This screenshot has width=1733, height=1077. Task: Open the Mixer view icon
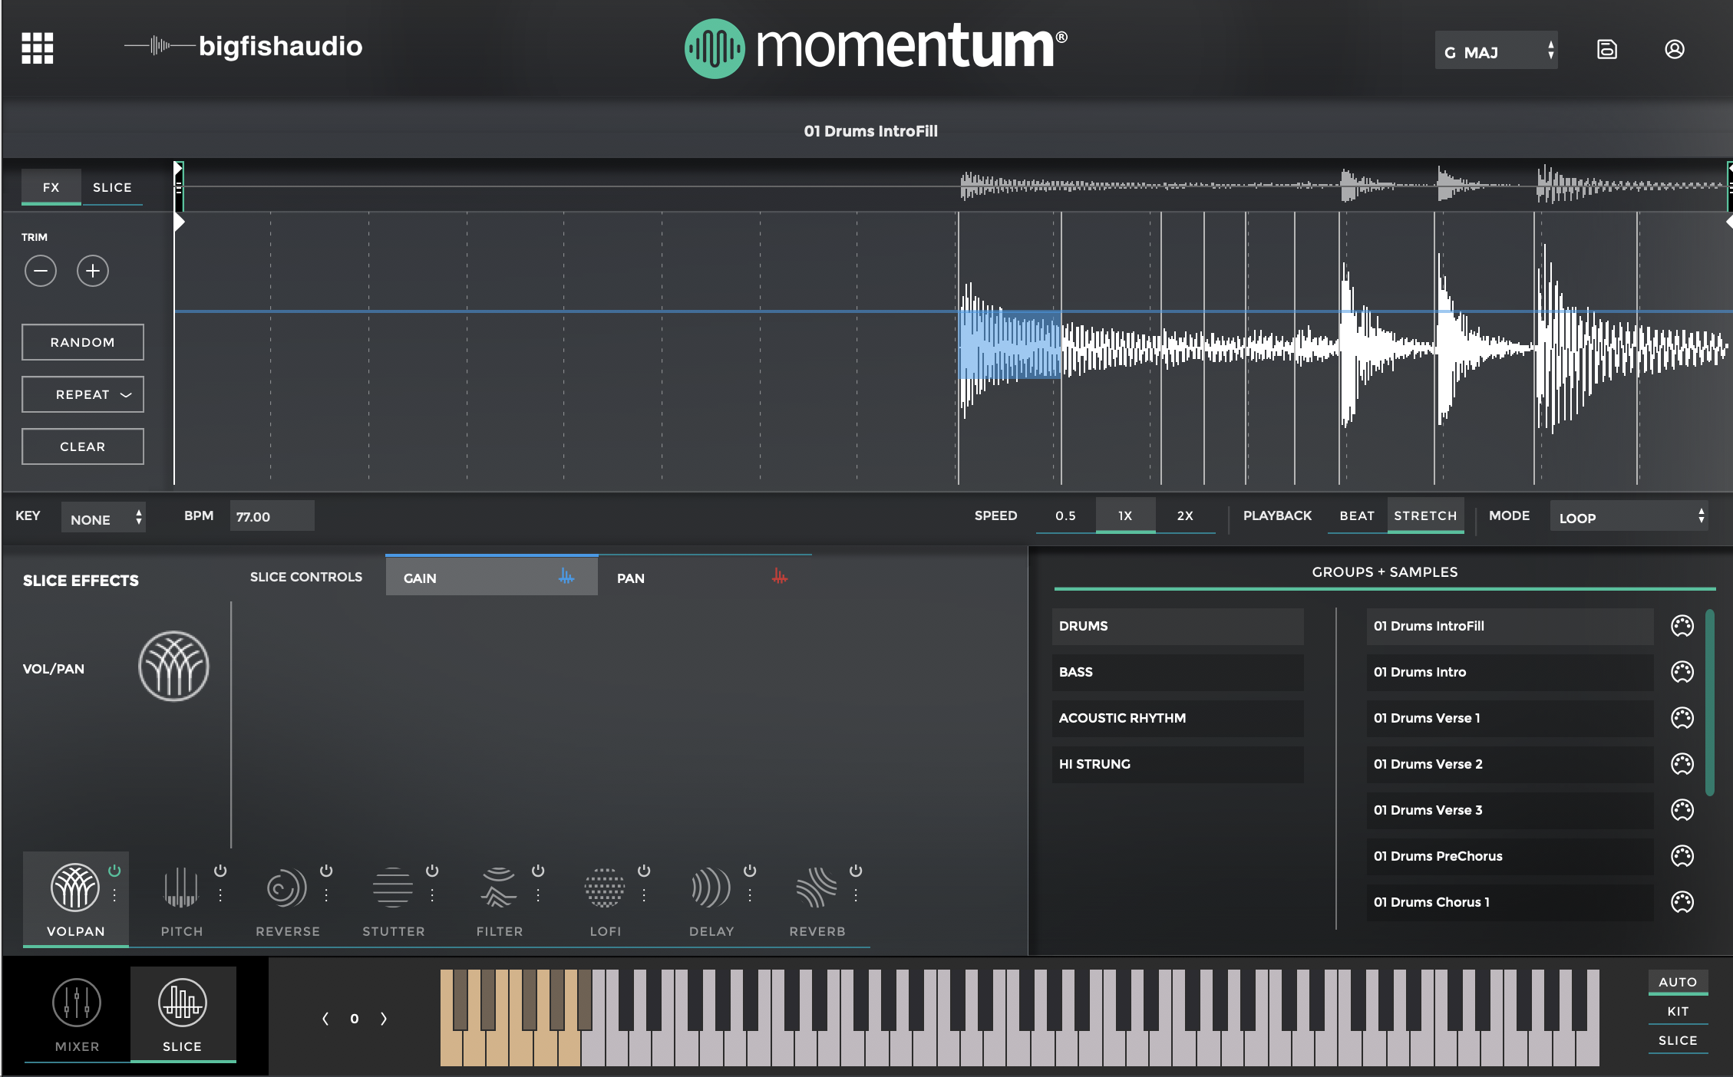[x=77, y=1003]
